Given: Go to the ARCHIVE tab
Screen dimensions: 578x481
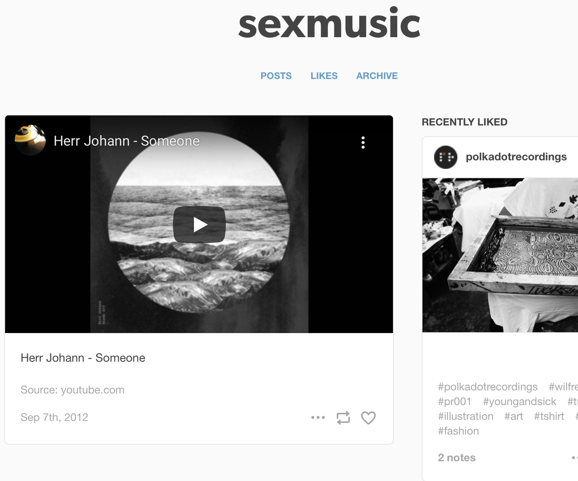Looking at the screenshot, I should [x=377, y=76].
